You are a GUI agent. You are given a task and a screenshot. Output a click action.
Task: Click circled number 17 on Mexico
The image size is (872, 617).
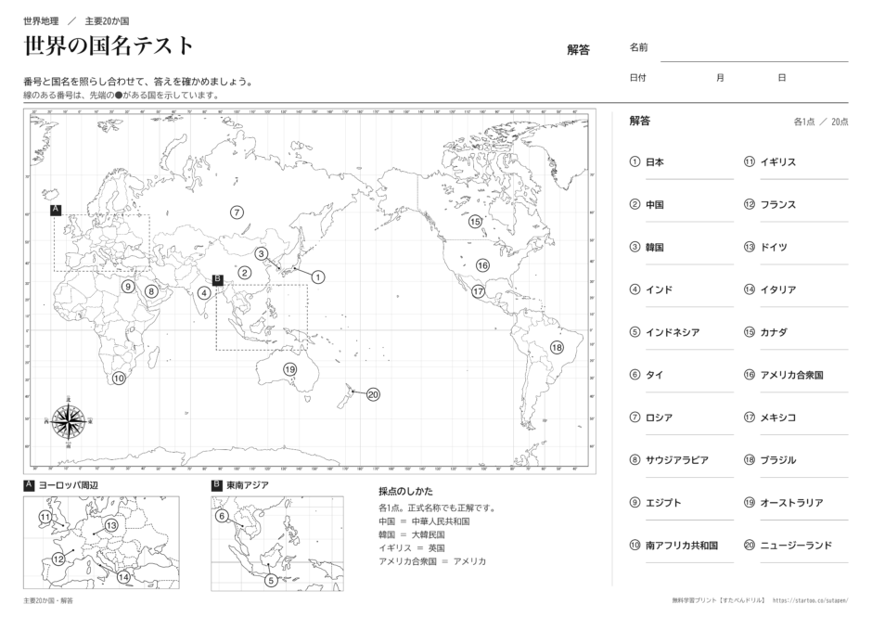(x=479, y=291)
